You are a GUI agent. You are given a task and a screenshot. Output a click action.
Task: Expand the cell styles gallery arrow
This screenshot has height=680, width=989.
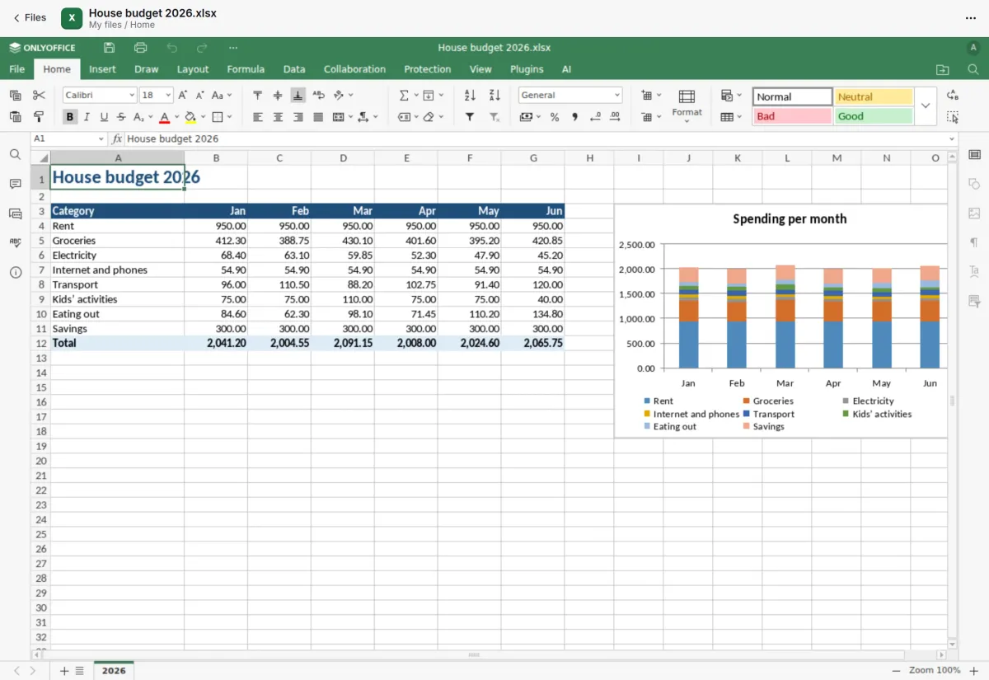(x=926, y=106)
